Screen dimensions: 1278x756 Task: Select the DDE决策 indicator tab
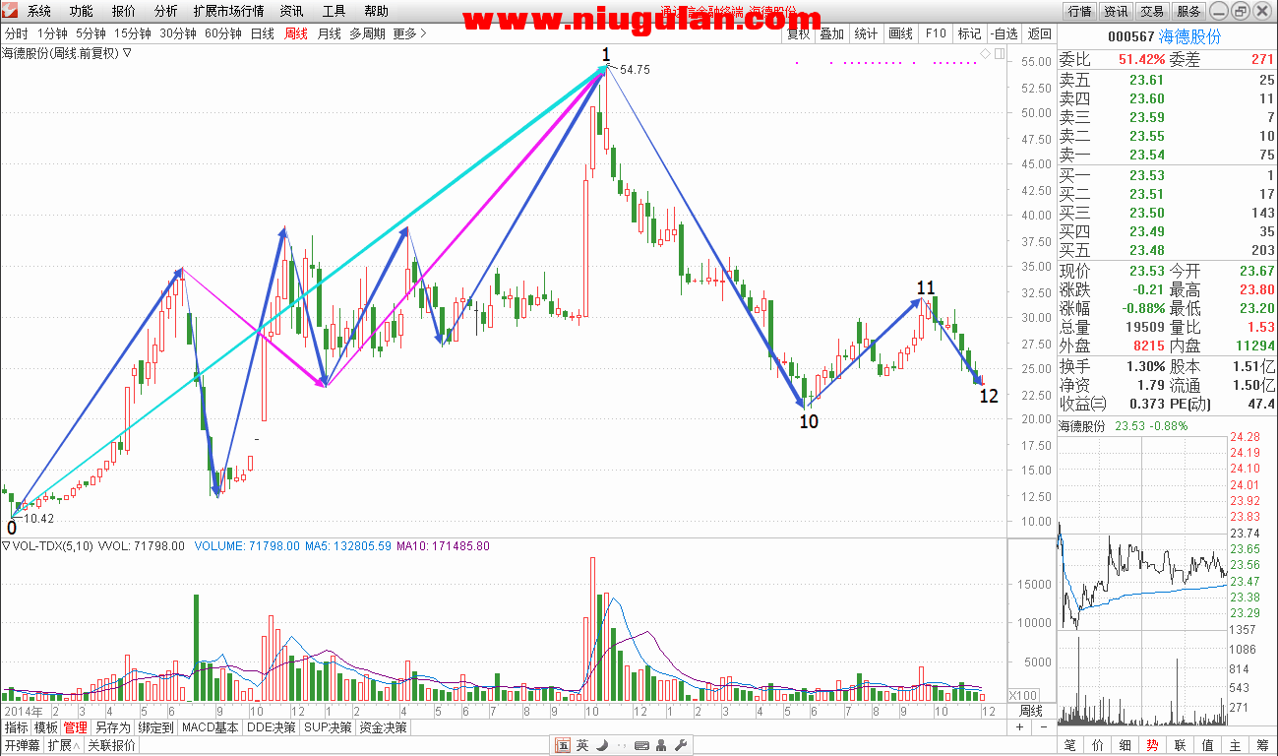(x=271, y=728)
